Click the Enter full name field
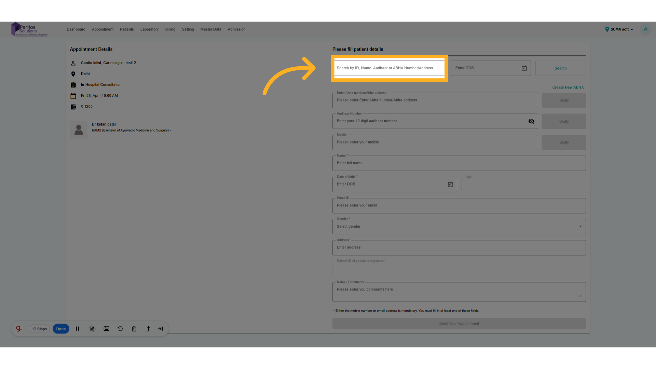Viewport: 656px width, 369px height. point(459,163)
